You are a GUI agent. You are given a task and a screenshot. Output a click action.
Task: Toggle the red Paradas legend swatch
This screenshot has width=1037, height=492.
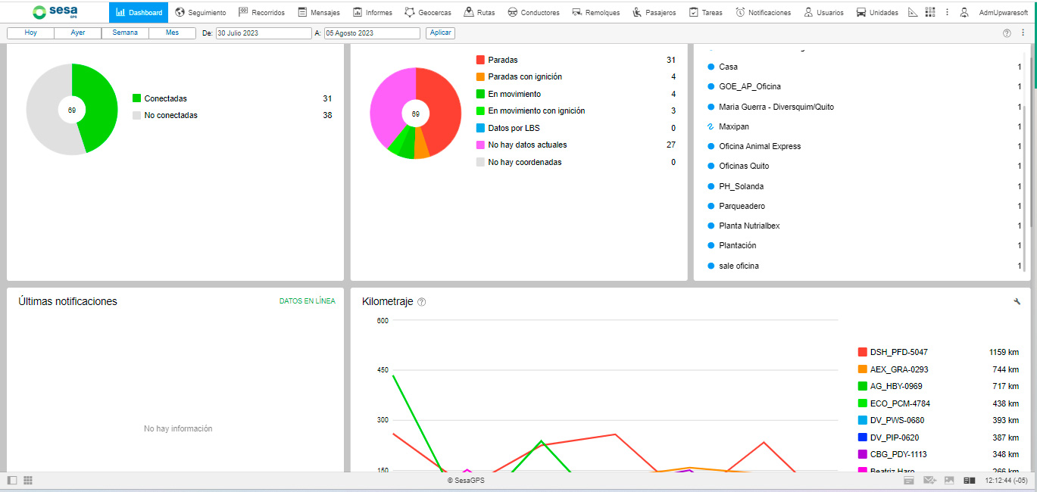click(x=480, y=60)
